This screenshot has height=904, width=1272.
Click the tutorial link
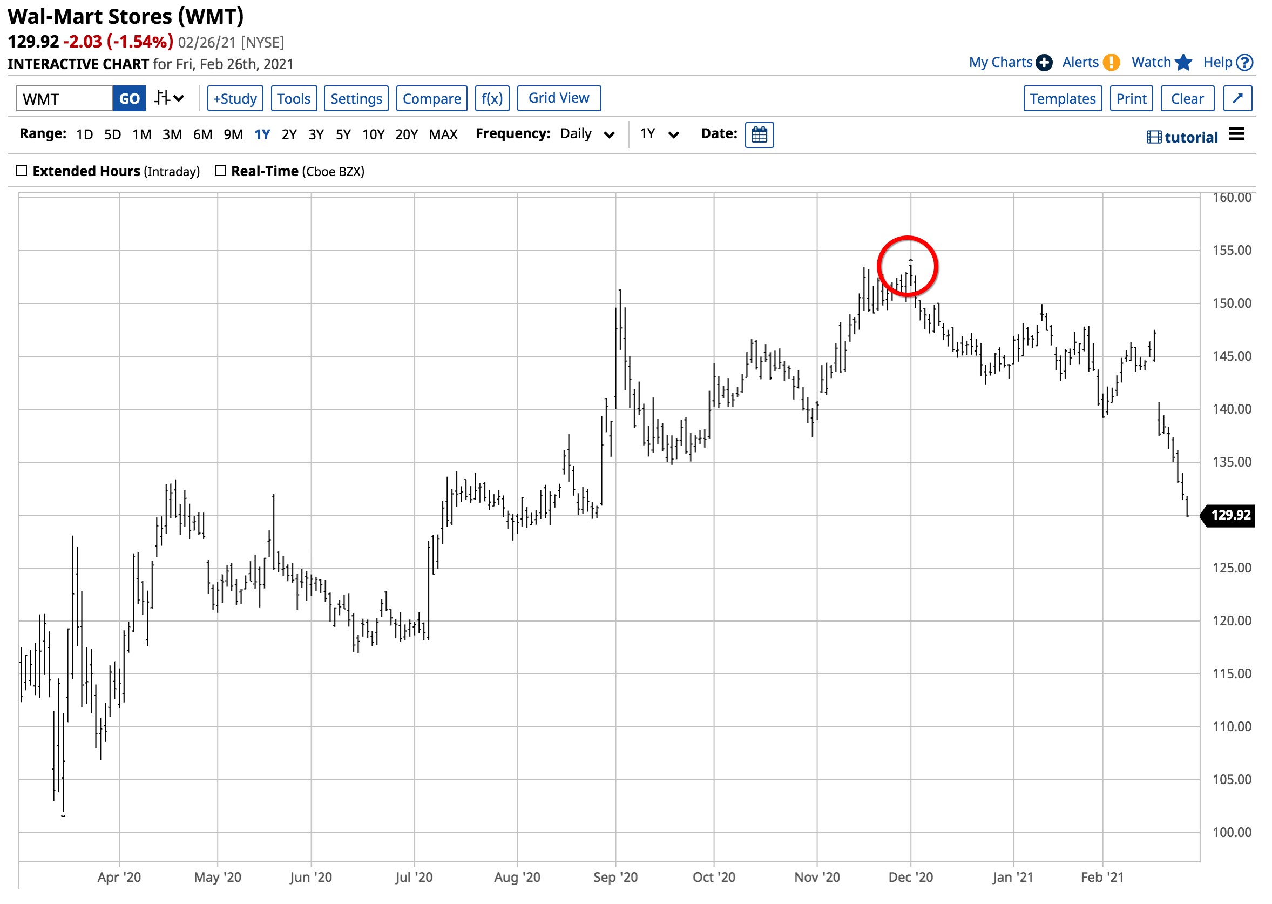pyautogui.click(x=1191, y=138)
